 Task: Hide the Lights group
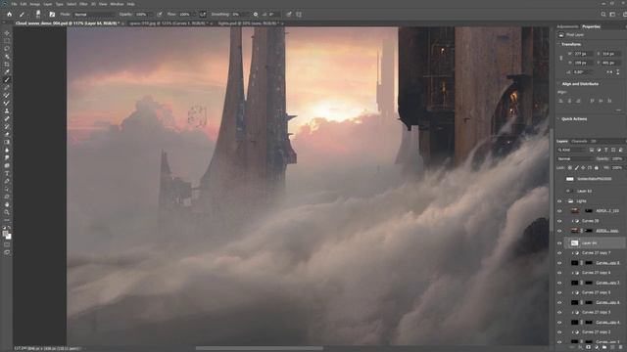[x=559, y=201]
